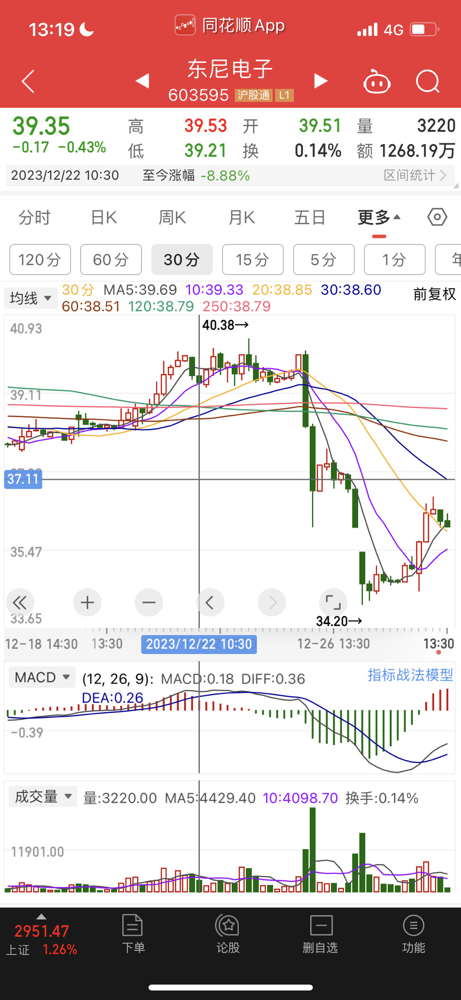461x1000 pixels.
Task: Open the 功能 functions menu
Action: tap(414, 934)
